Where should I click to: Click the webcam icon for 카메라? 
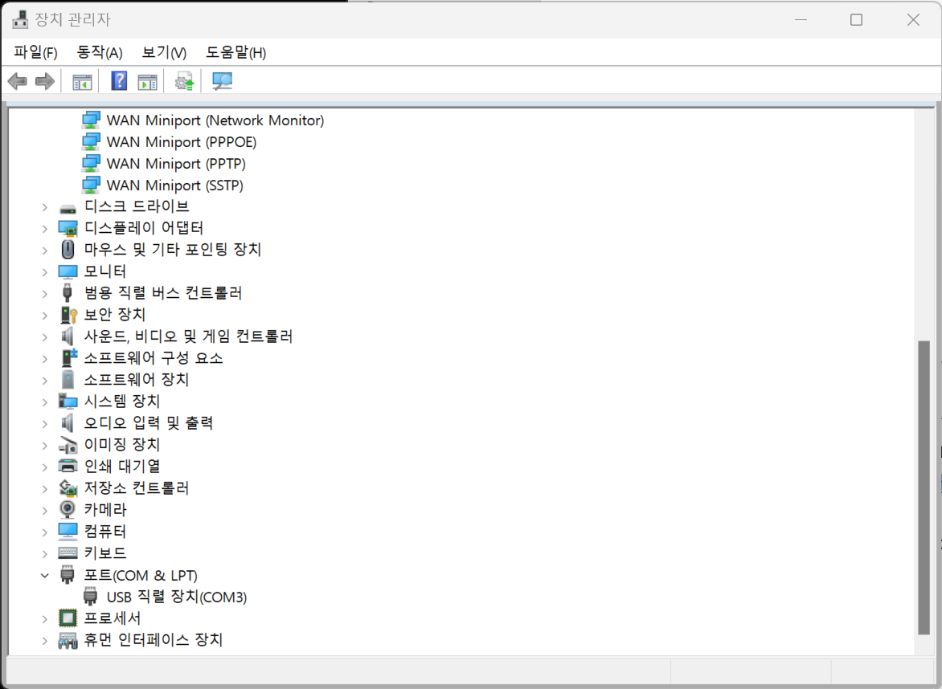point(68,510)
